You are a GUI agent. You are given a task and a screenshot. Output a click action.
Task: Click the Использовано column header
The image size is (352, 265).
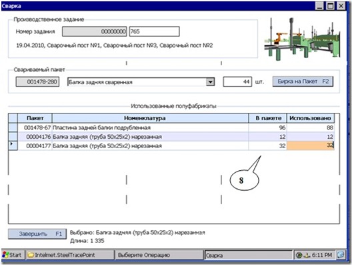[310, 118]
